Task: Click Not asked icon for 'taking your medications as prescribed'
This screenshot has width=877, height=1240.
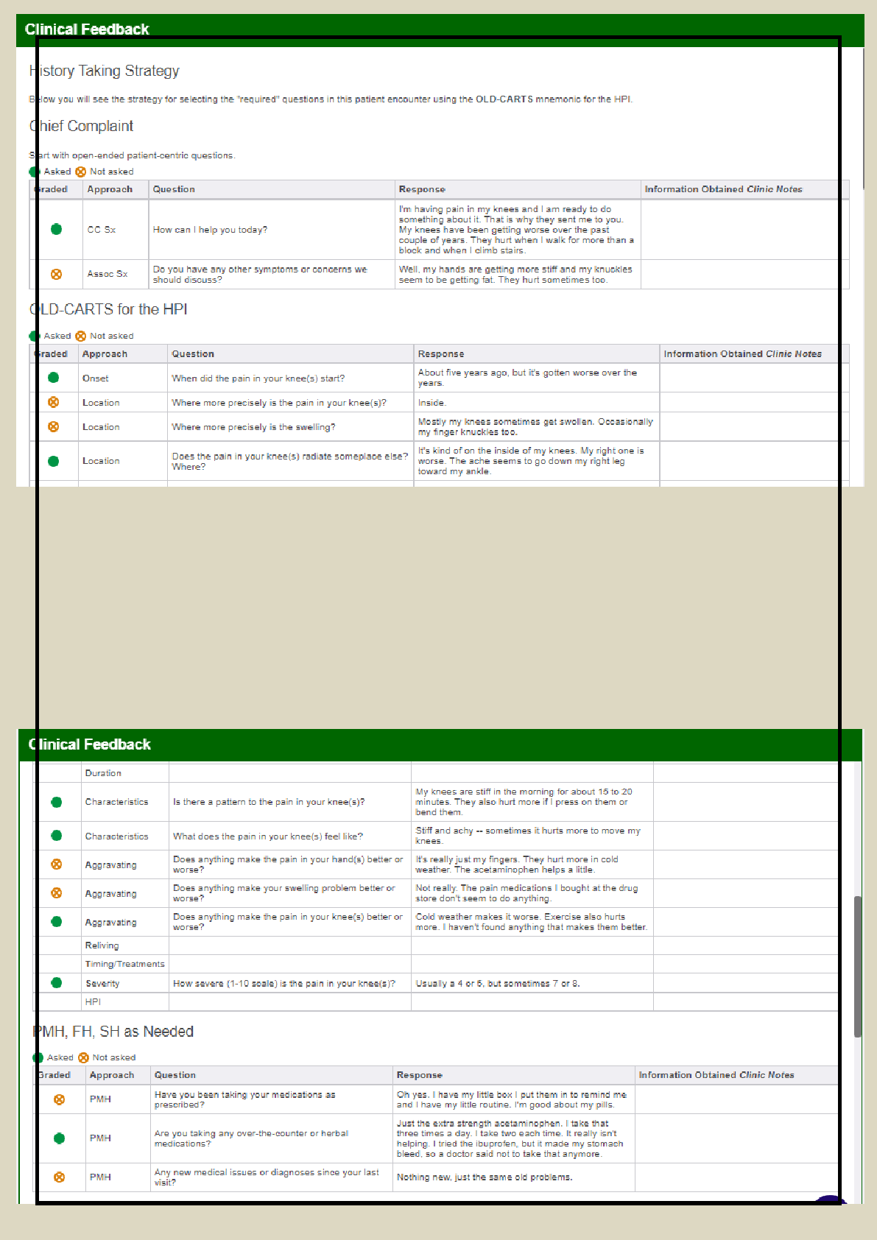Action: [60, 1099]
